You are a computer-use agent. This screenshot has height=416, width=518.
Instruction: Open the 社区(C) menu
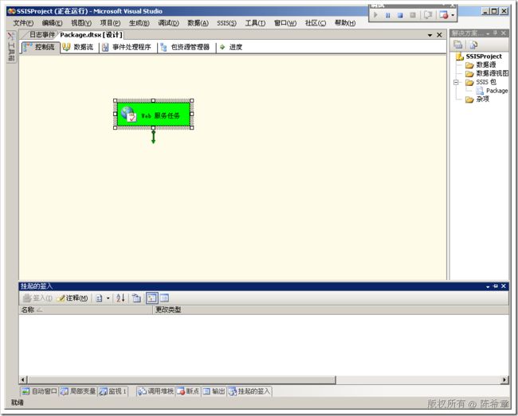click(316, 23)
